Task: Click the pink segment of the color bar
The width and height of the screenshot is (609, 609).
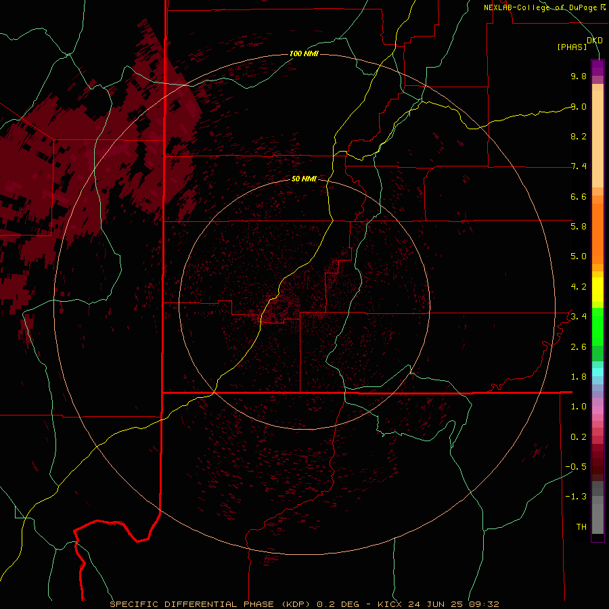Action: click(597, 410)
